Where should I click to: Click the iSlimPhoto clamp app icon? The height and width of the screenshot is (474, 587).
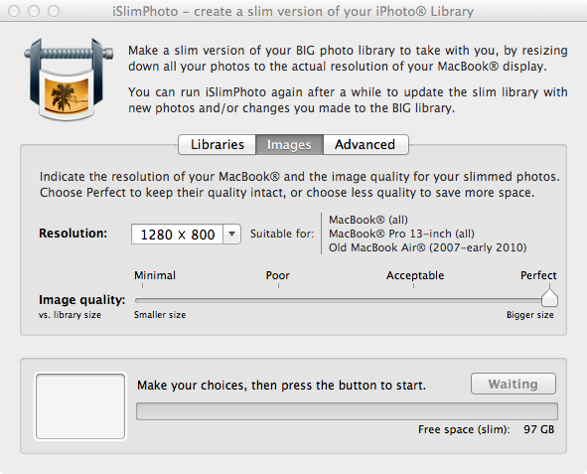(x=69, y=79)
